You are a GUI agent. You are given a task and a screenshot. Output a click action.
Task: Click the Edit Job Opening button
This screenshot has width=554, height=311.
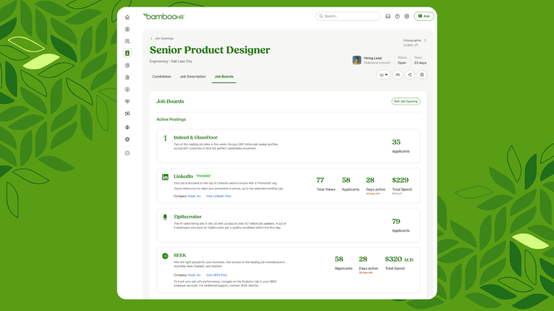point(406,101)
